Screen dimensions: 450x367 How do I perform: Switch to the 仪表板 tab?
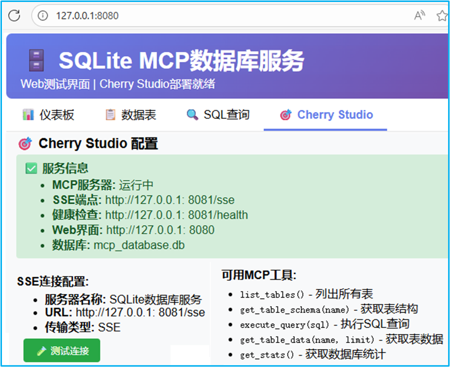[48, 115]
